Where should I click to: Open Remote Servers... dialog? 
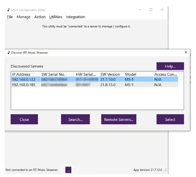pos(119,119)
